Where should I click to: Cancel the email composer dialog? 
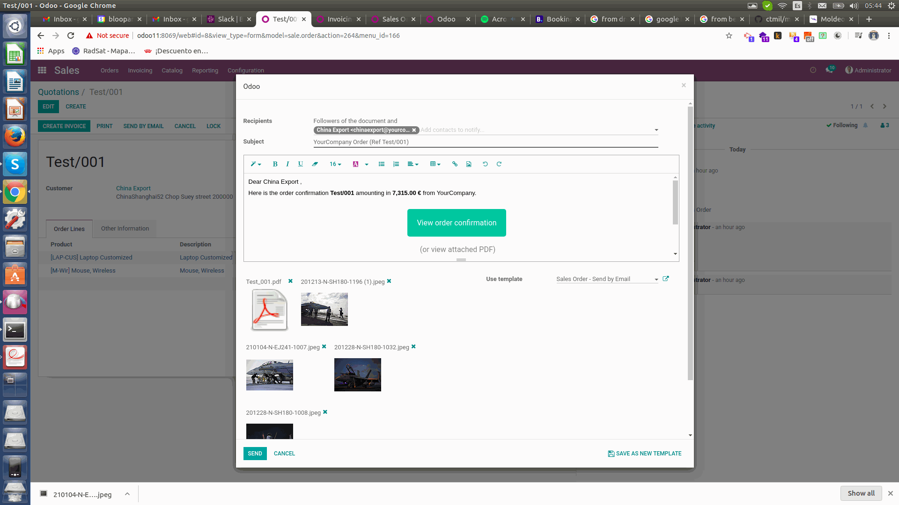[x=284, y=454]
